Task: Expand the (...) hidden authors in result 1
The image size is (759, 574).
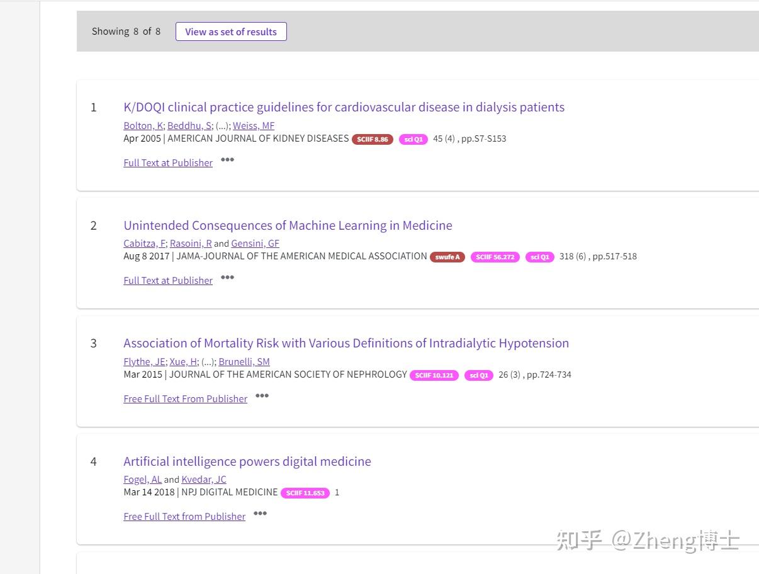Action: pos(223,125)
